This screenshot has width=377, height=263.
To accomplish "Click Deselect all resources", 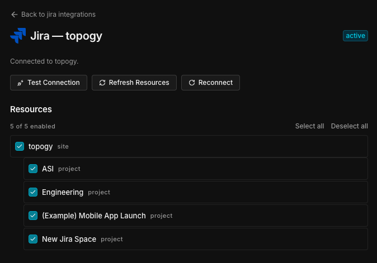I will pyautogui.click(x=350, y=126).
